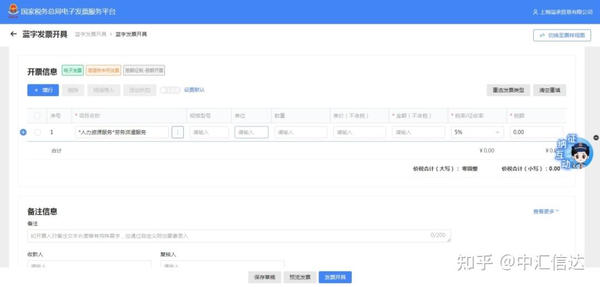Focus the 复核人 input field
600x287 pixels.
coord(222,264)
